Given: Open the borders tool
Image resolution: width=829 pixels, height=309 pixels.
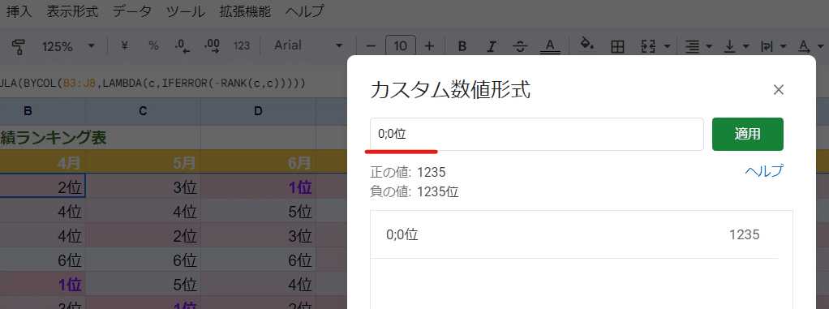Looking at the screenshot, I should (x=617, y=46).
